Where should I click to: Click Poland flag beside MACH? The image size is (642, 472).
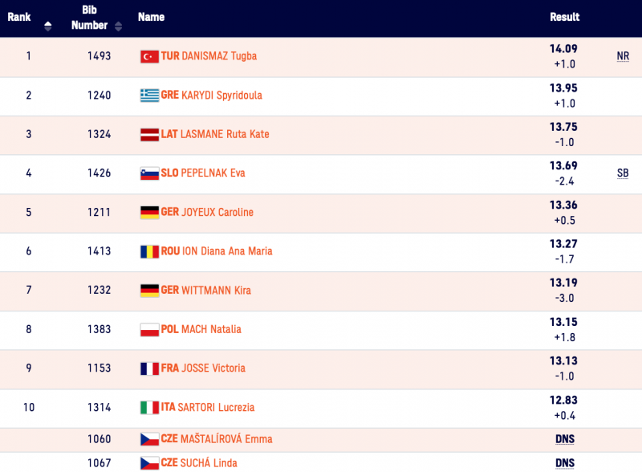click(x=149, y=329)
